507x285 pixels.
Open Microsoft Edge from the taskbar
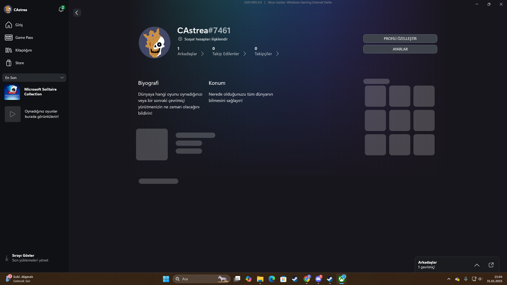click(x=272, y=279)
